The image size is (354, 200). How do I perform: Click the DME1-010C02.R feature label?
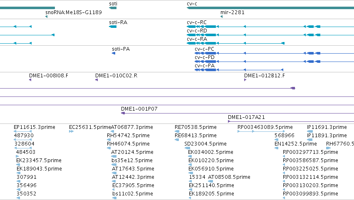tap(116, 76)
